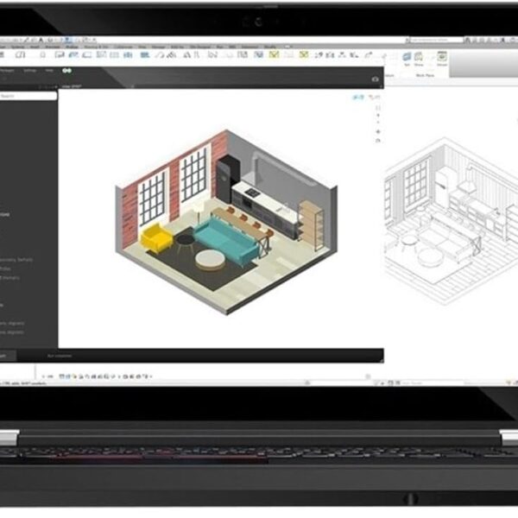Image resolution: width=518 pixels, height=518 pixels.
Task: Select the Geometry Default entry in the side panel
Action: click(x=16, y=260)
